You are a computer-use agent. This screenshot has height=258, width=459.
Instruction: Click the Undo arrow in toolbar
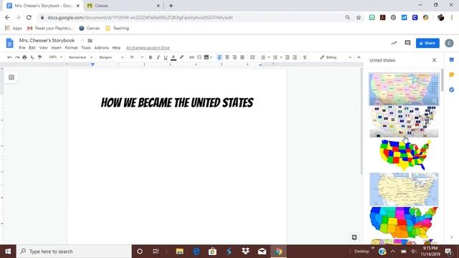click(9, 57)
